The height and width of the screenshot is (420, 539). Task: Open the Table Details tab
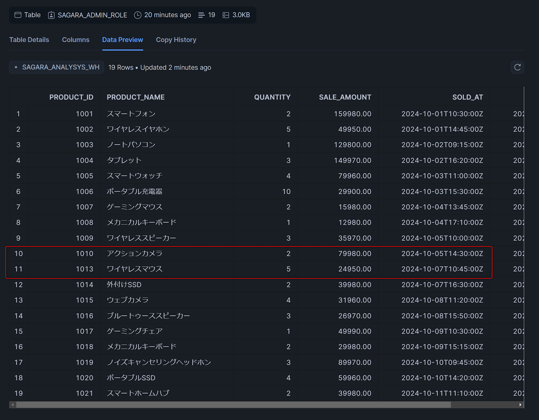pos(29,40)
